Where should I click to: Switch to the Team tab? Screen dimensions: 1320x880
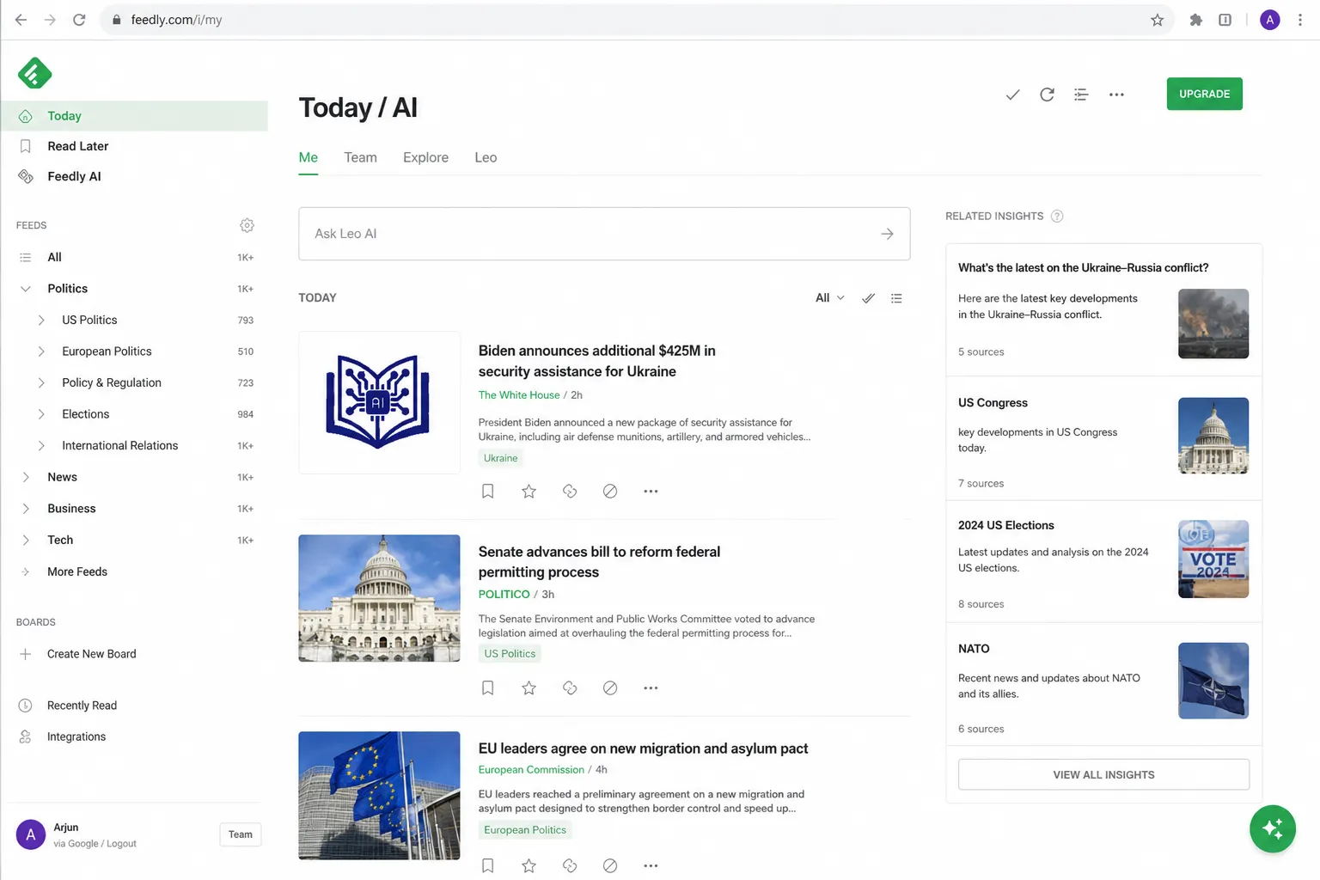click(360, 157)
